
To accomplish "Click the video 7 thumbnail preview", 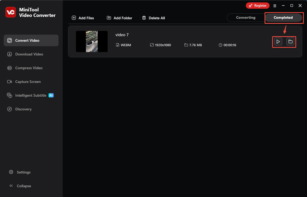I will coord(92,41).
